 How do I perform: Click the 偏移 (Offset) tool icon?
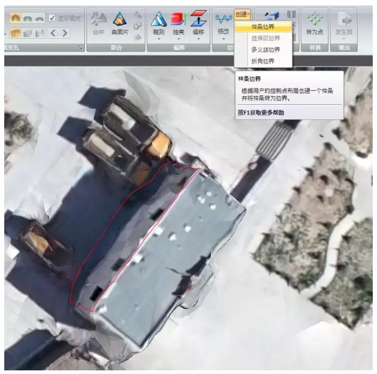(x=198, y=19)
